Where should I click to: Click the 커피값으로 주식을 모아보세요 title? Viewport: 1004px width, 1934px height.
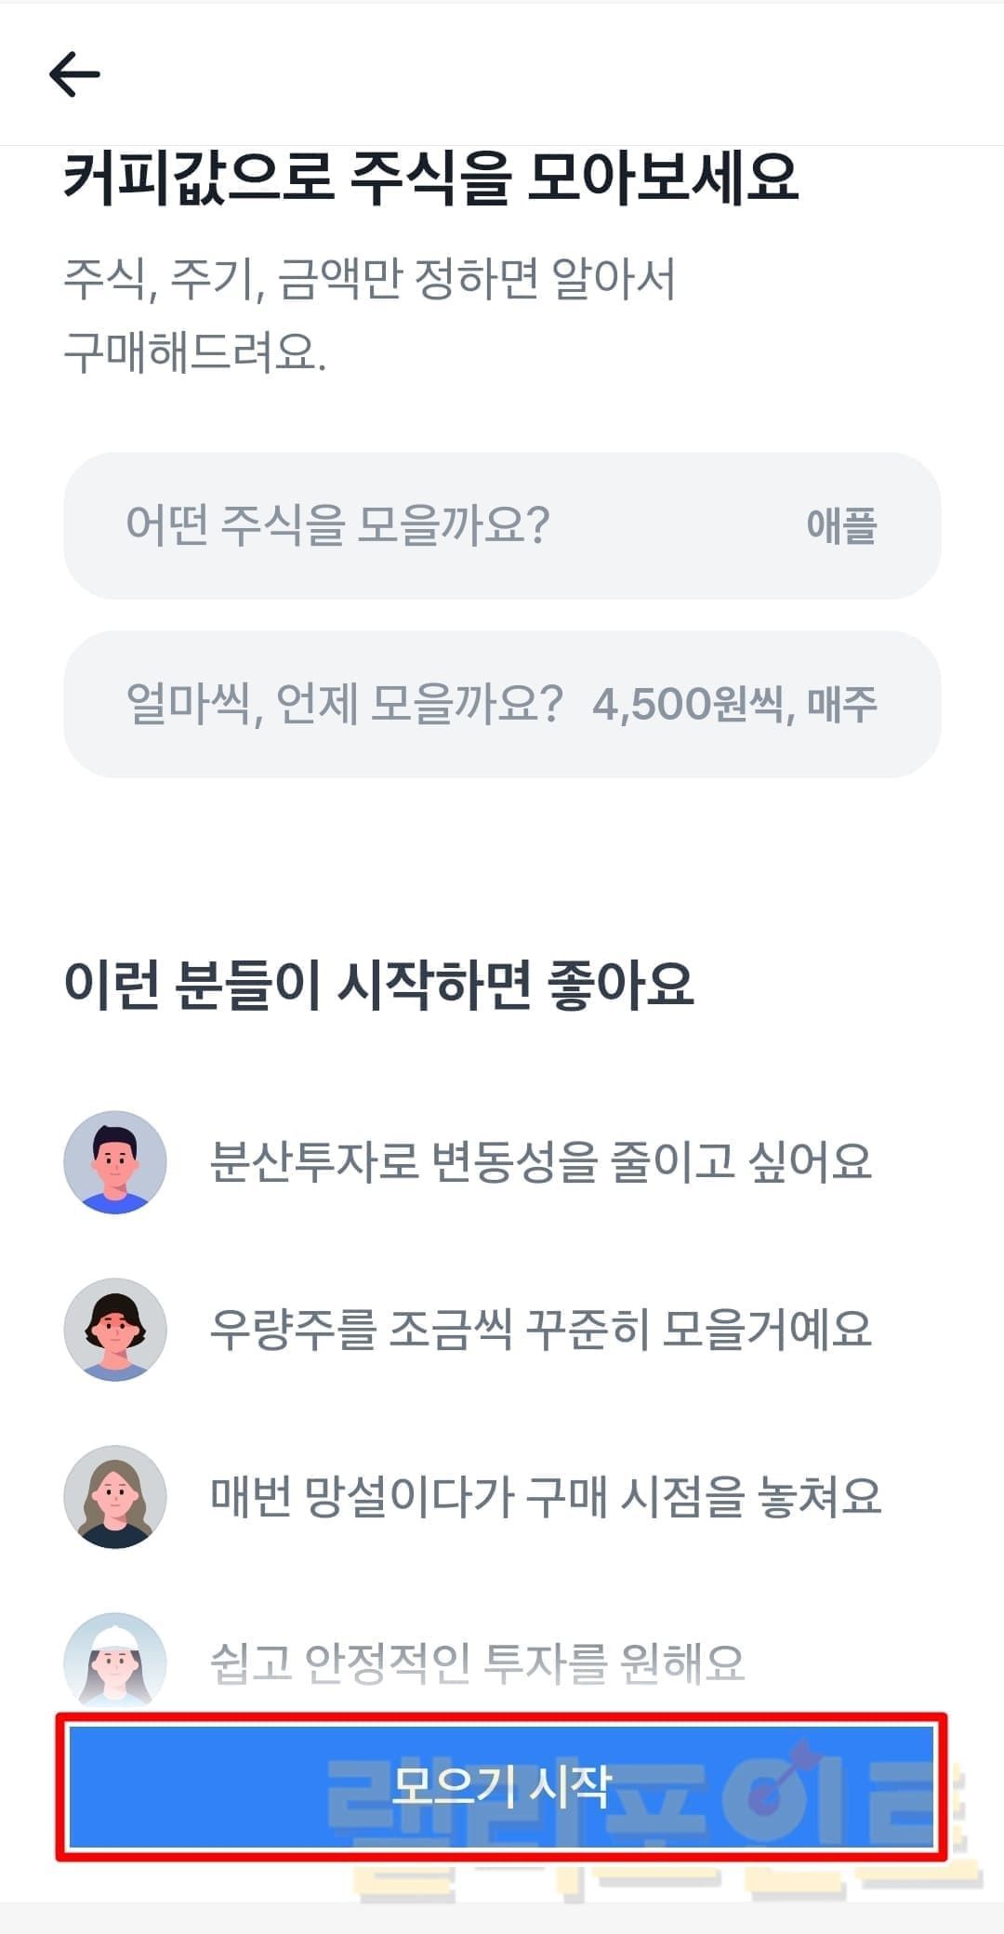(430, 177)
